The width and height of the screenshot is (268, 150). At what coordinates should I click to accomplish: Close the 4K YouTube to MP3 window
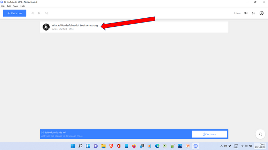[263, 2]
